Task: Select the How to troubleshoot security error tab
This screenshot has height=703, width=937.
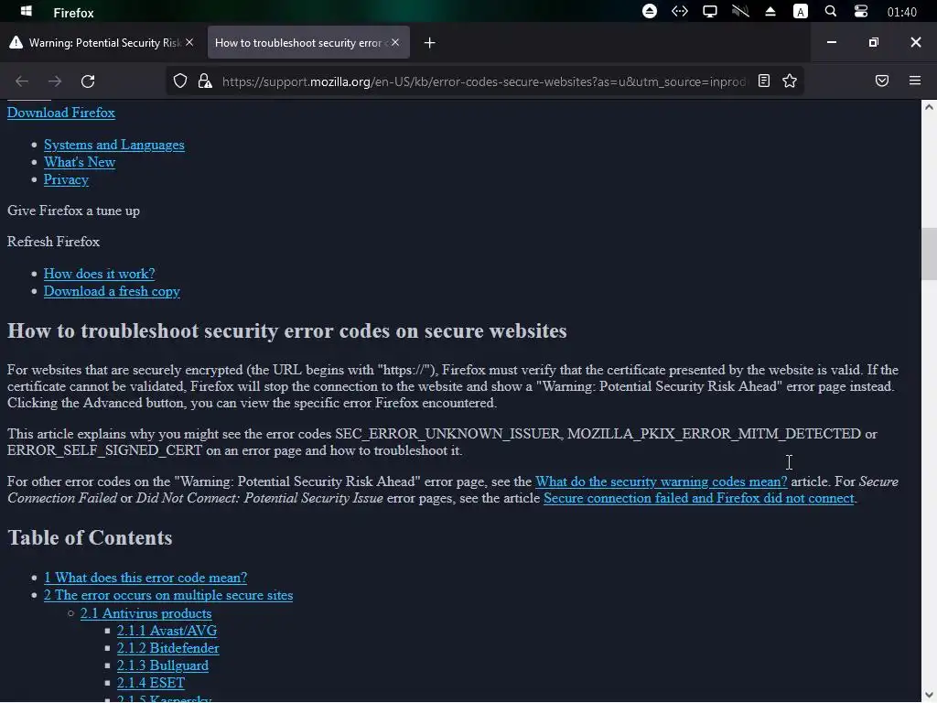Action: click(x=308, y=42)
